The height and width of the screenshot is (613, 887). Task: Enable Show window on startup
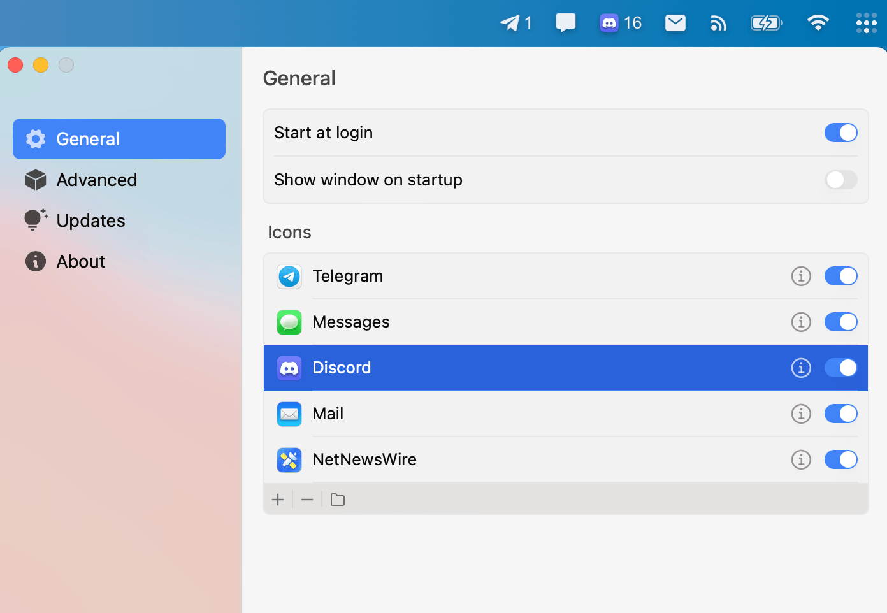tap(840, 180)
